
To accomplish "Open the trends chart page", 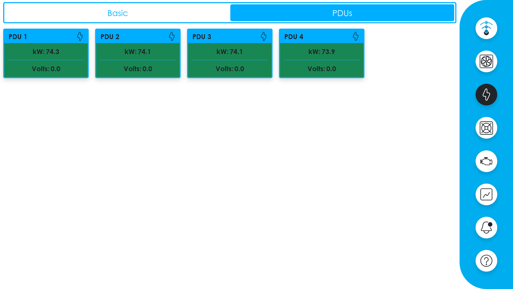I will (x=486, y=194).
